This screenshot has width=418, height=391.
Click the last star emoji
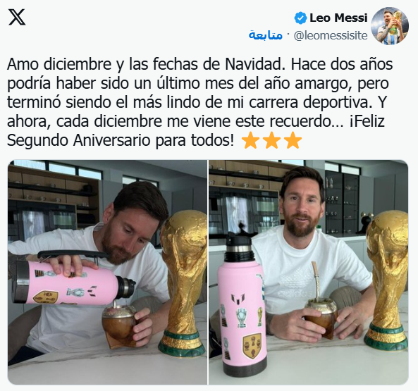[293, 140]
